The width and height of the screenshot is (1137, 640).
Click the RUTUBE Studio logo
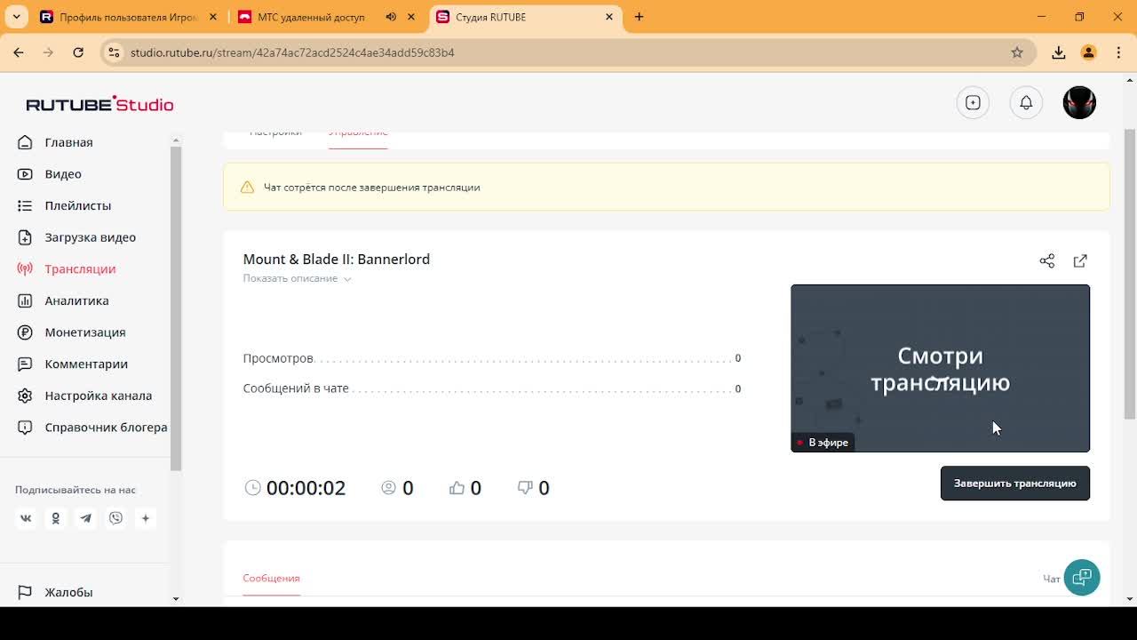click(x=99, y=104)
